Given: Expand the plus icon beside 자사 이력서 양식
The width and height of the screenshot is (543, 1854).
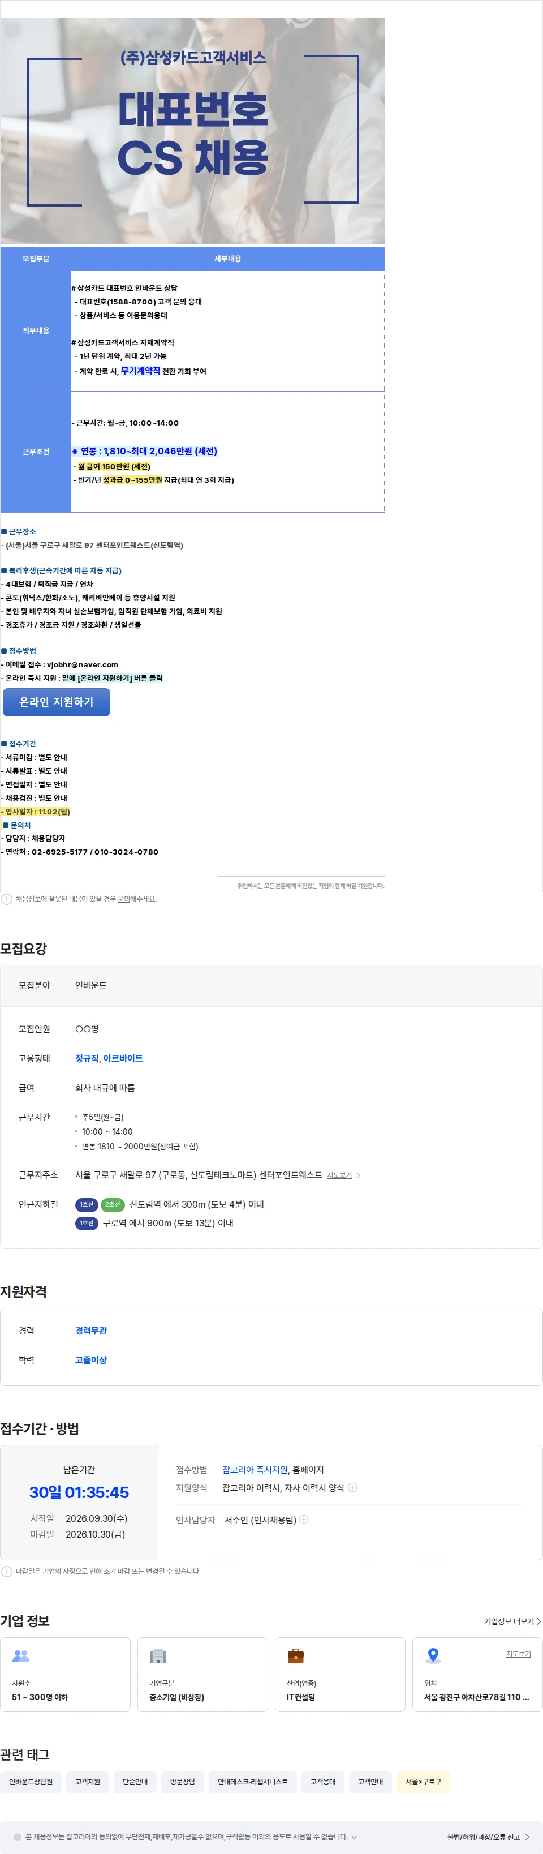Looking at the screenshot, I should tap(352, 1487).
